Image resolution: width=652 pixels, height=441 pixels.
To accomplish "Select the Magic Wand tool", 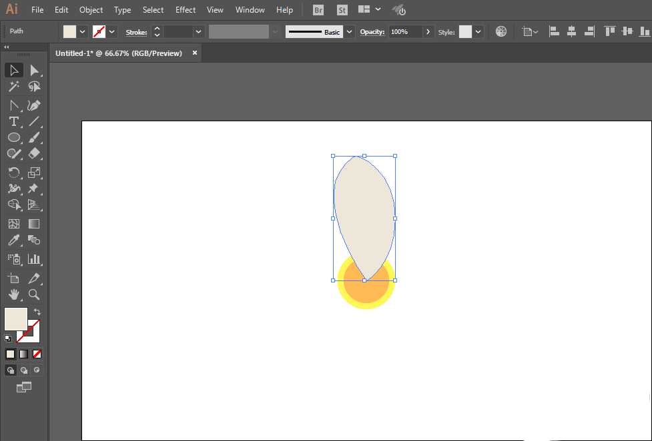I will [x=13, y=87].
